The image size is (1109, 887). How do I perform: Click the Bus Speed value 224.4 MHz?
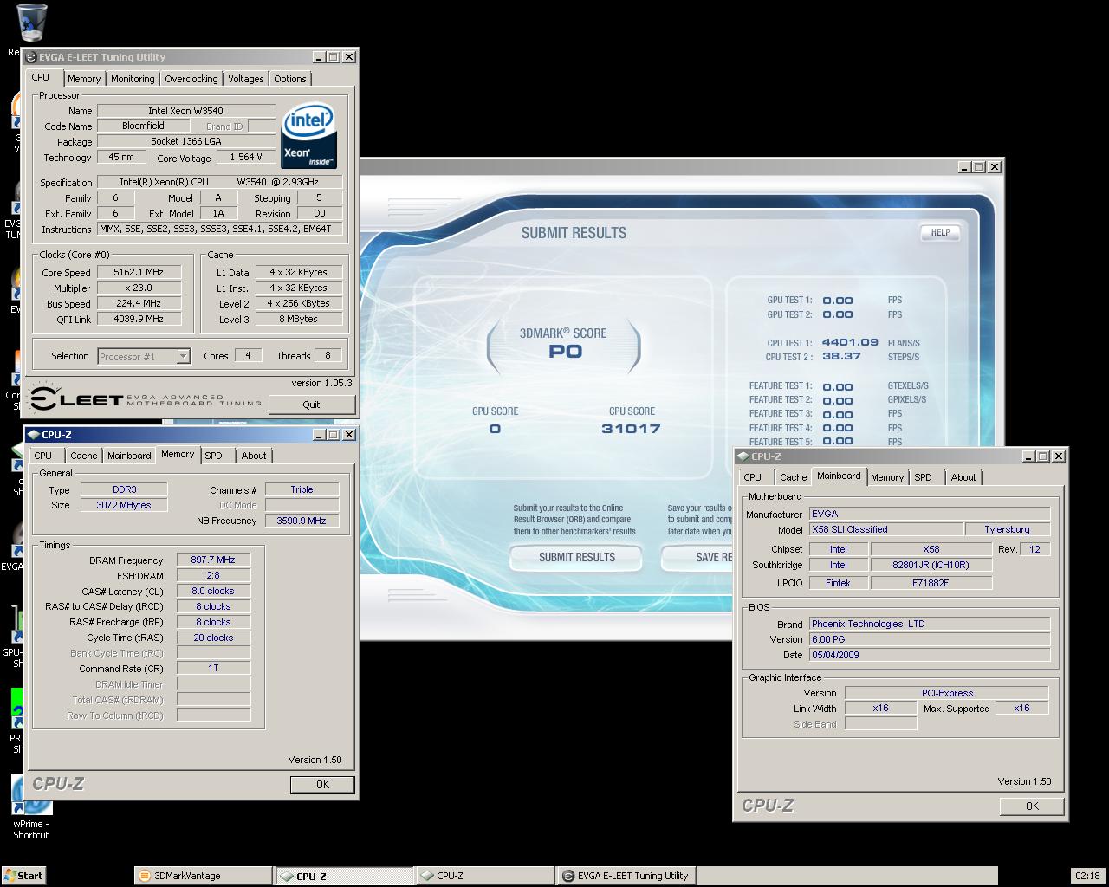click(x=139, y=303)
